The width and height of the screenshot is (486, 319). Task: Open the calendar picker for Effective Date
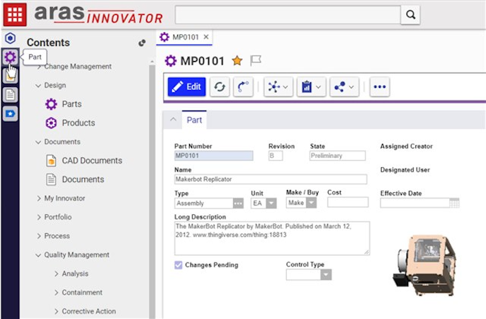pyautogui.click(x=454, y=203)
